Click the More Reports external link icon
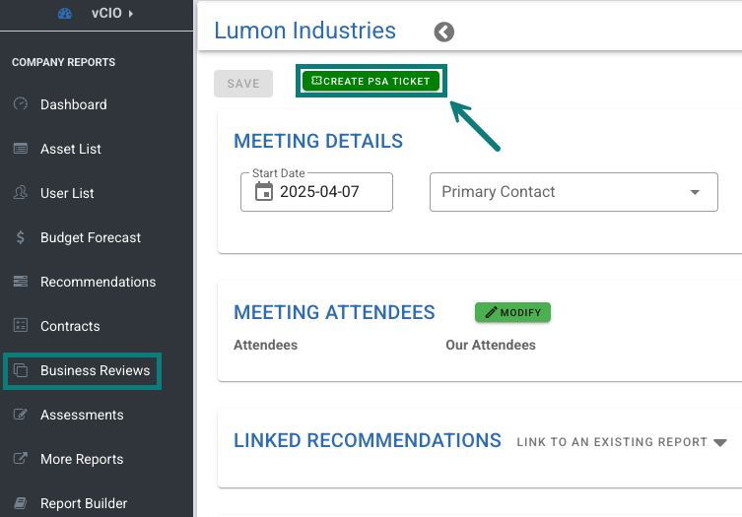Screen dimensions: 742x517 pyautogui.click(x=21, y=458)
